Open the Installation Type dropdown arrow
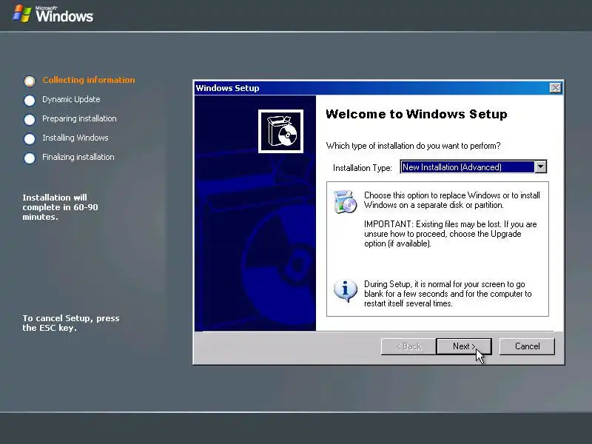 click(x=541, y=167)
